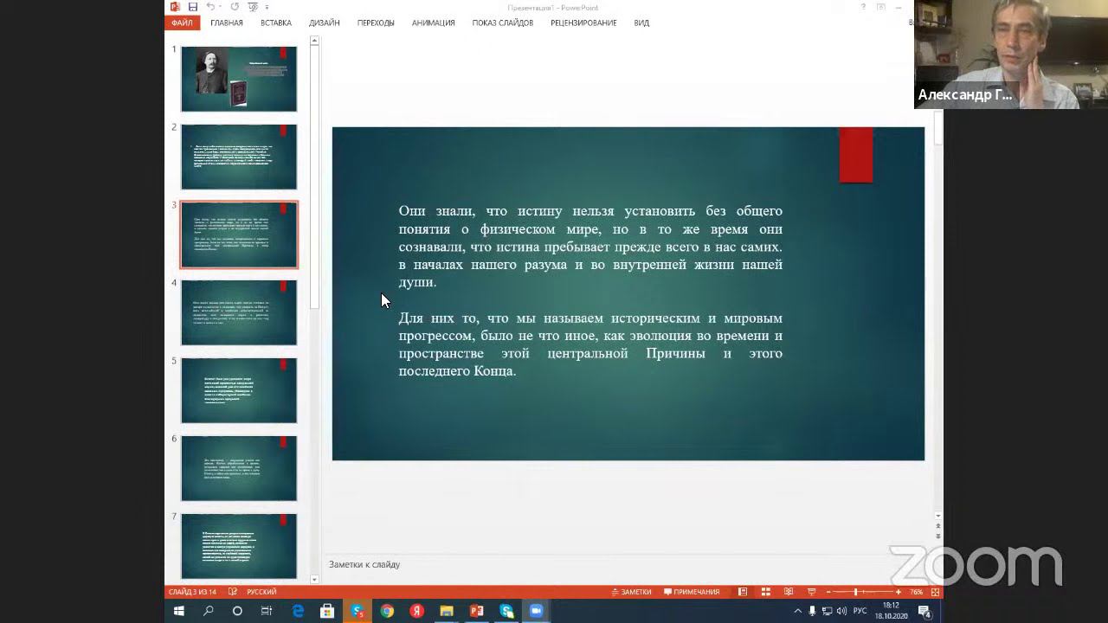Launch Microsoft Edge from taskbar
The width and height of the screenshot is (1108, 623).
pyautogui.click(x=298, y=611)
